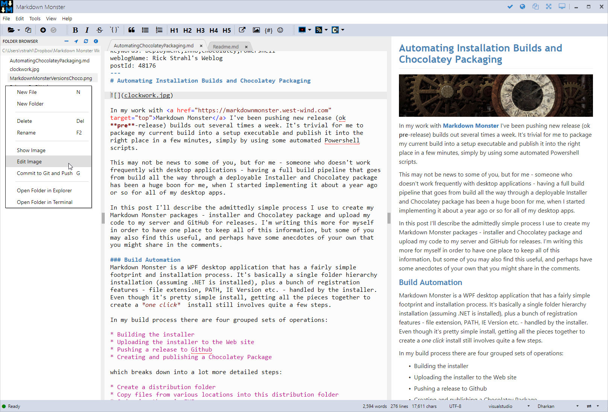Click the folder path input field
Image resolution: width=608 pixels, height=412 pixels.
[51, 51]
